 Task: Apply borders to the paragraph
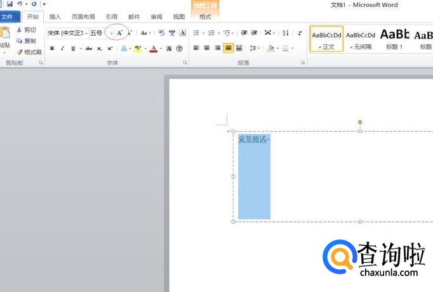(x=286, y=49)
